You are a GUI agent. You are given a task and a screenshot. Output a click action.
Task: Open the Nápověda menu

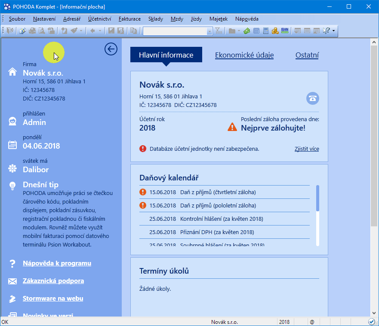pos(247,19)
